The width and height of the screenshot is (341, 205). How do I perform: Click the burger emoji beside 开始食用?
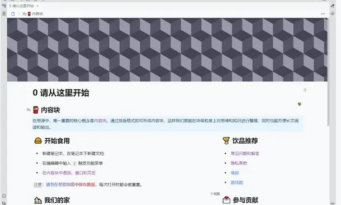click(38, 141)
